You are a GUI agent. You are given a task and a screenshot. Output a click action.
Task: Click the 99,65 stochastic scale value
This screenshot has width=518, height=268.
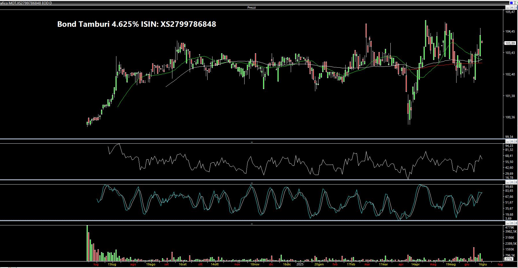click(x=509, y=187)
